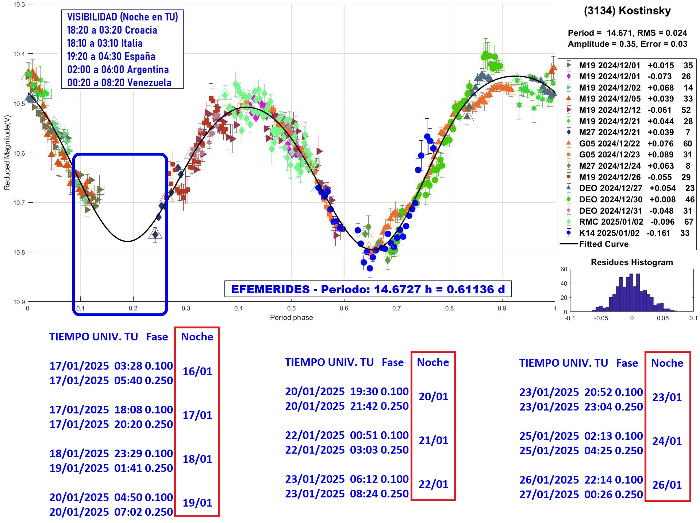The height and width of the screenshot is (523, 700).
Task: Click the legend marker for M19 2024/12/12
Action: (569, 110)
